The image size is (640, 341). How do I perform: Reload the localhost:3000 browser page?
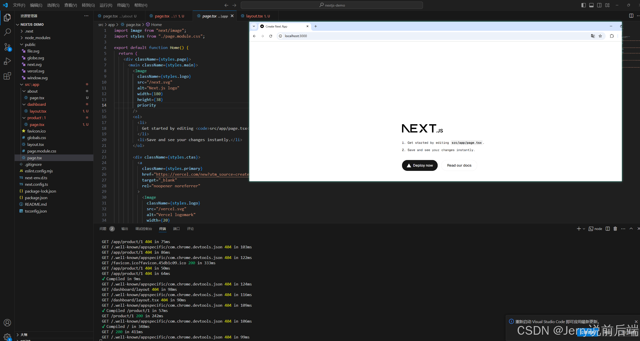271,36
